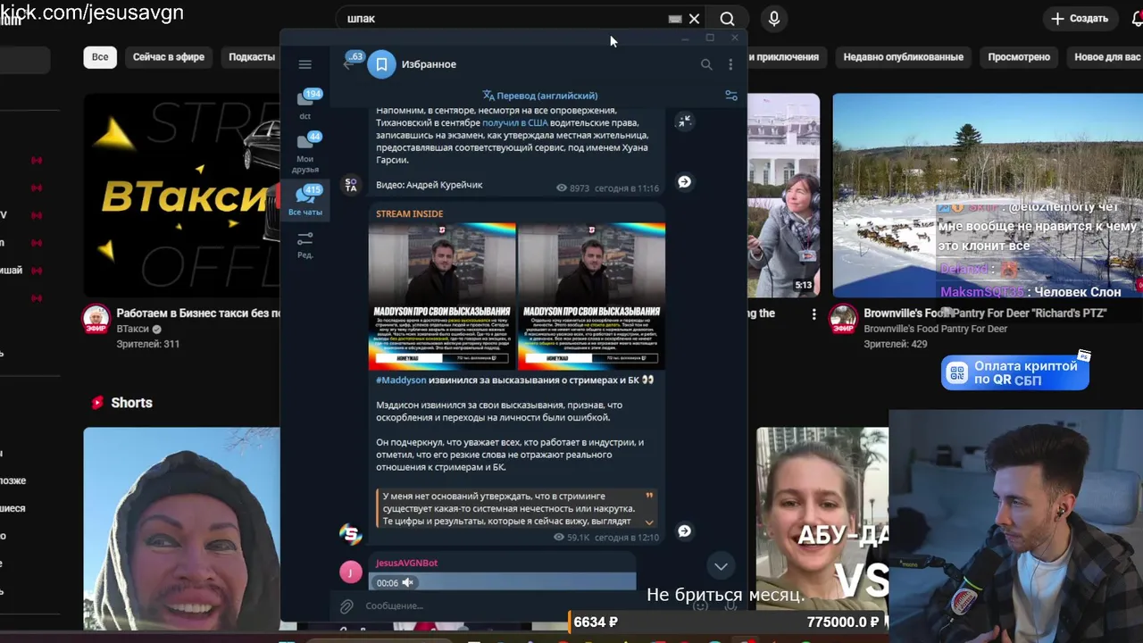
Task: Select the Все filter chip
Action: (100, 57)
